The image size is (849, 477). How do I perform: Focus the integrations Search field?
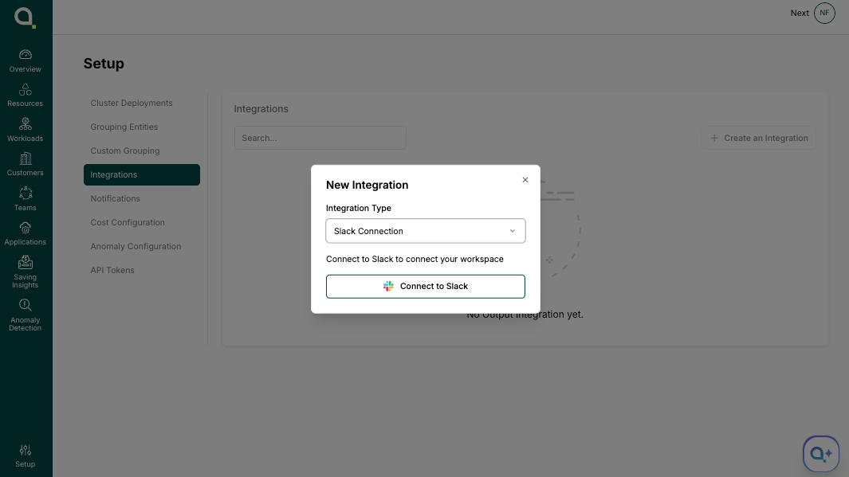[320, 138]
